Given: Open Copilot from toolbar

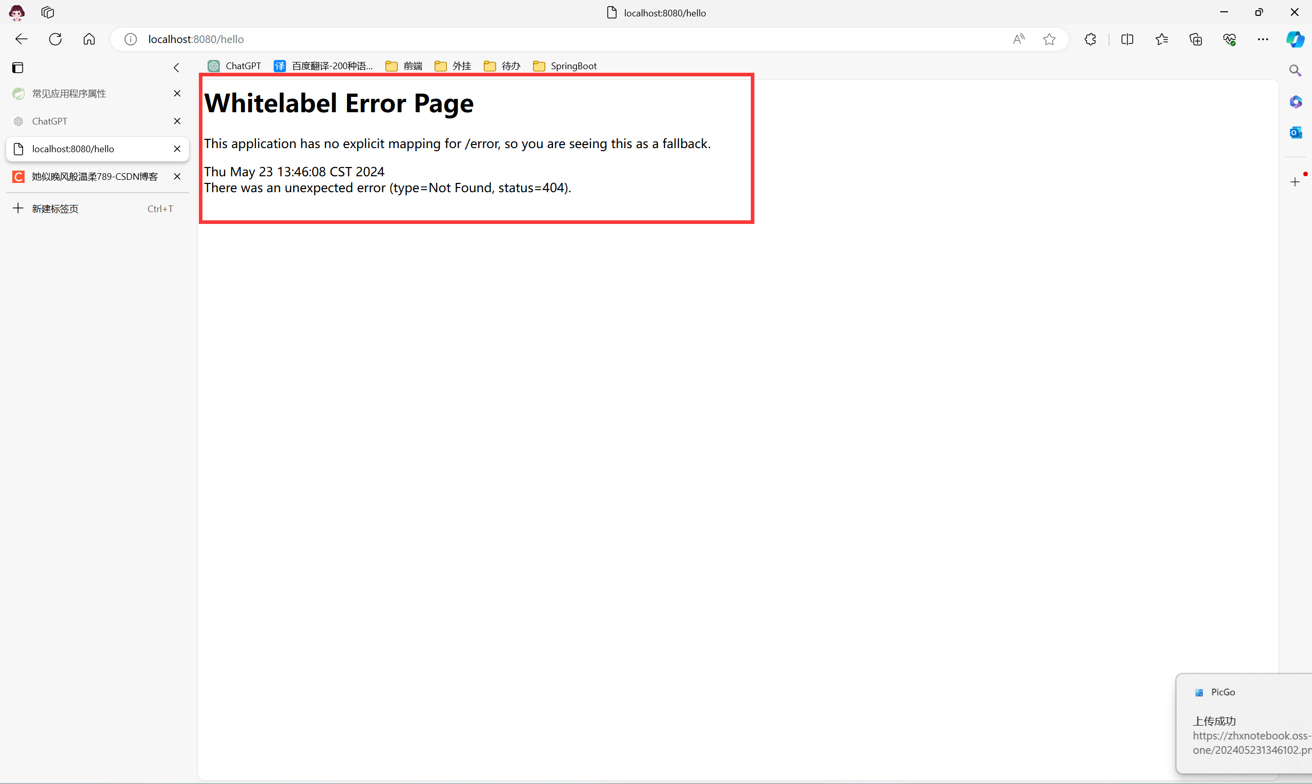Looking at the screenshot, I should [1295, 39].
